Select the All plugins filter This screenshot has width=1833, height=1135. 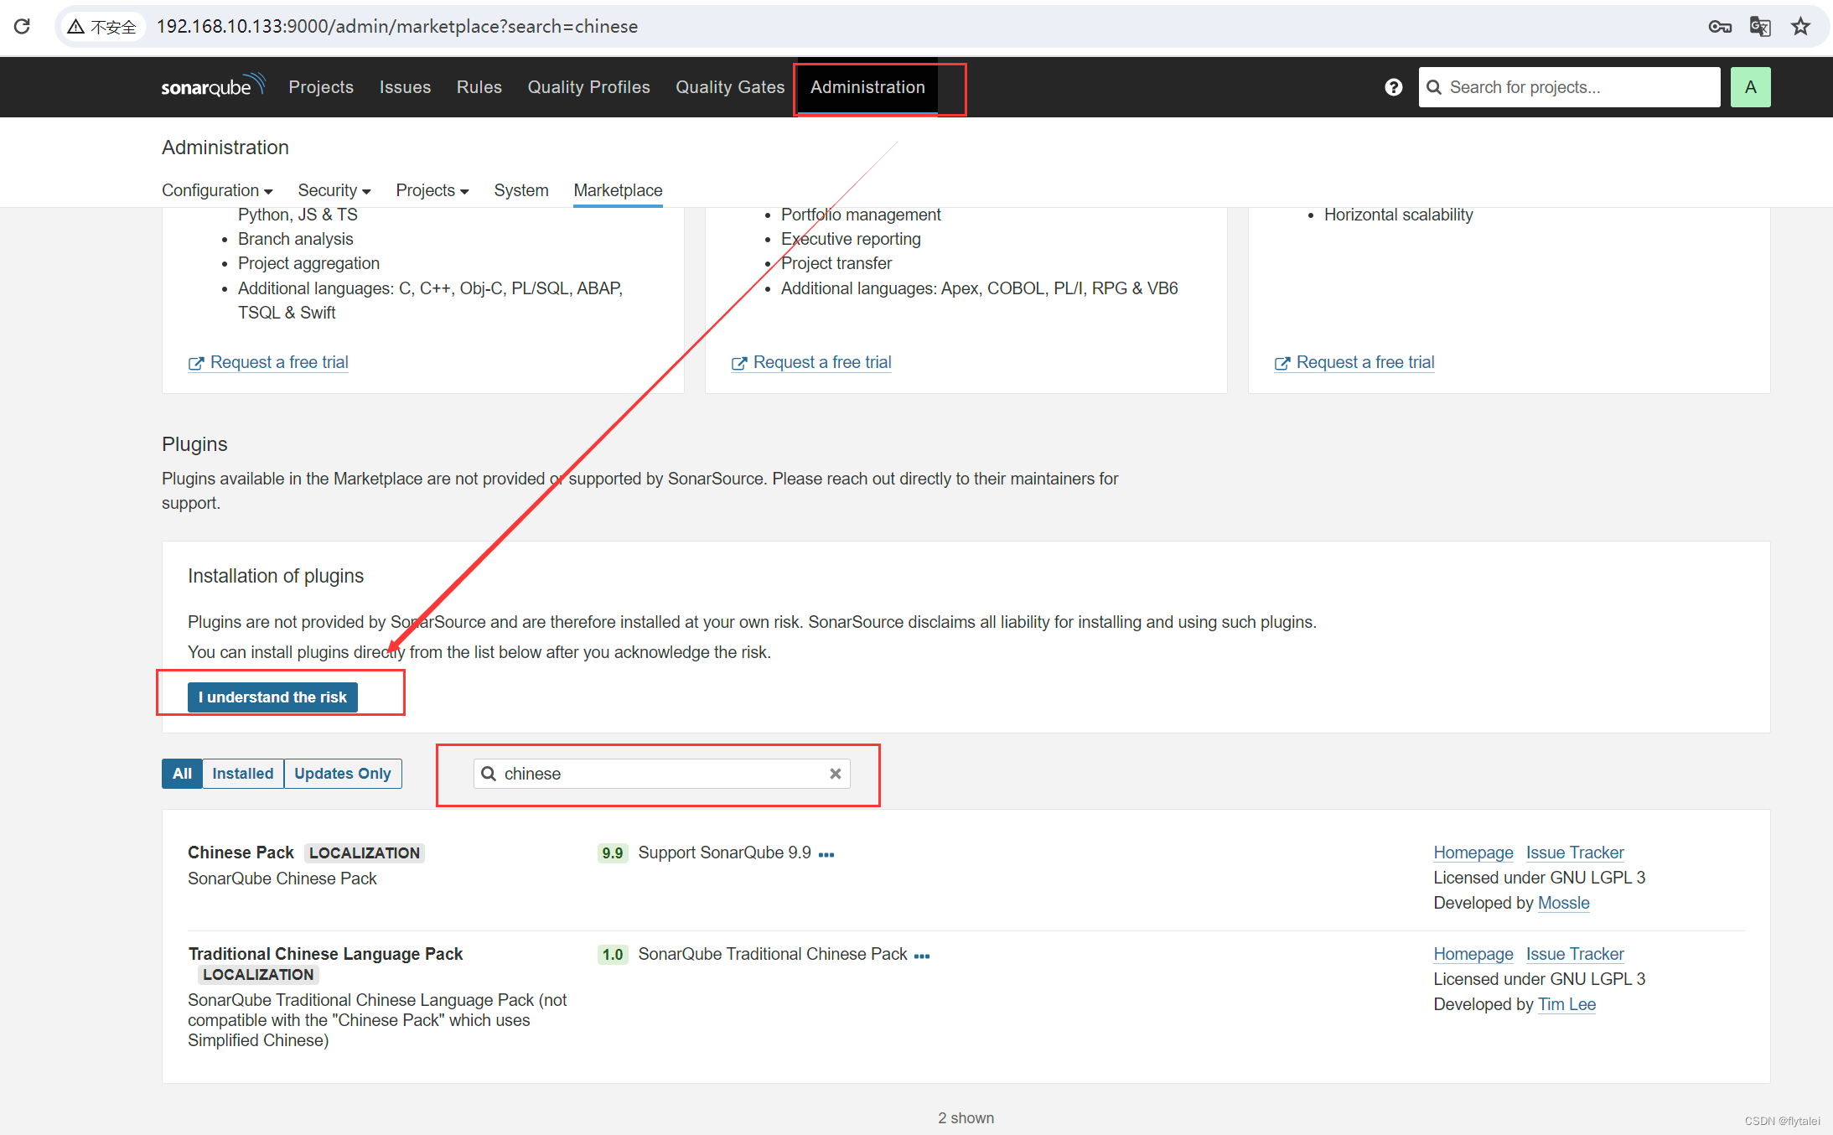(182, 774)
